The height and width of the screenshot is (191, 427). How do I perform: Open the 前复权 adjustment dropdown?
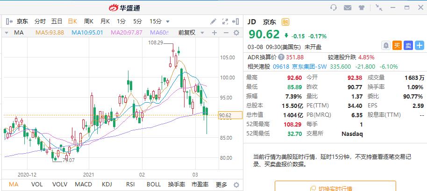coord(190,33)
